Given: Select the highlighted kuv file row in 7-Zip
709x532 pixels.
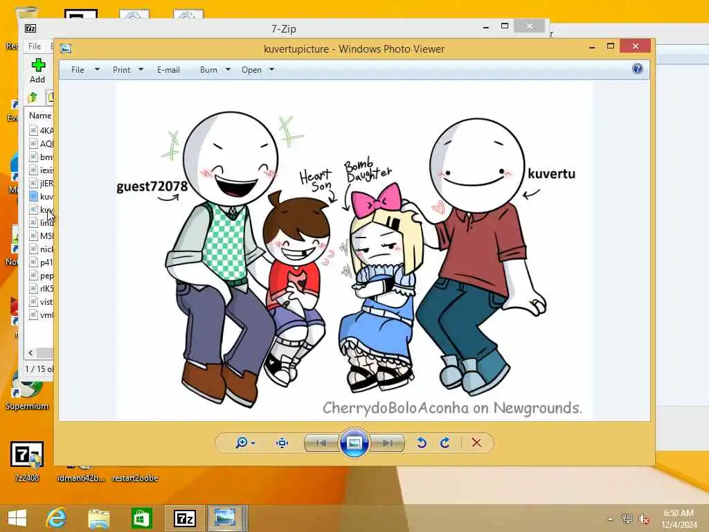Looking at the screenshot, I should point(41,196).
